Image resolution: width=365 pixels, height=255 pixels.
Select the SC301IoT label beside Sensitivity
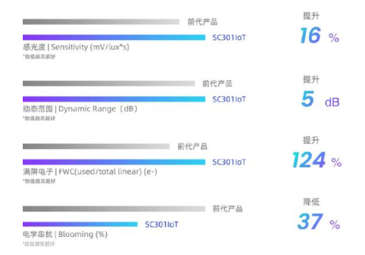point(229,37)
